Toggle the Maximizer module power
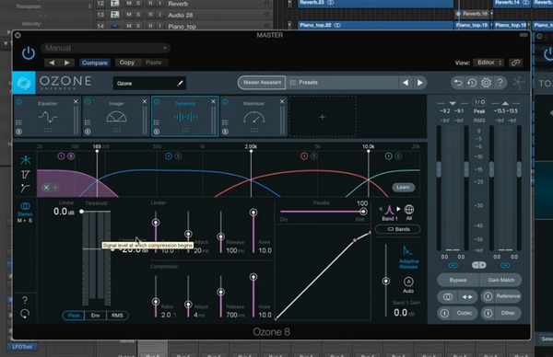This screenshot has height=357, width=553. [x=226, y=102]
